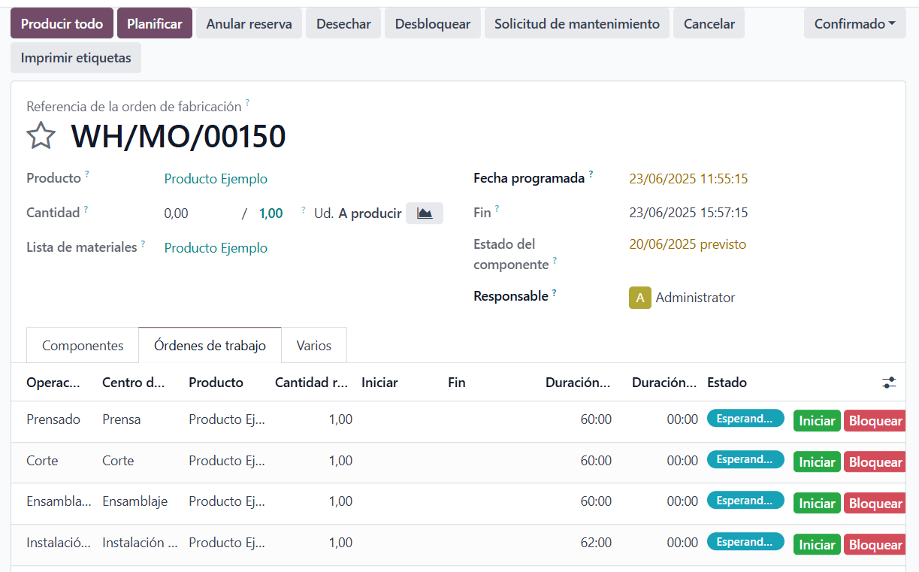
Task: Click Esperando status badge in Prensado row
Action: coord(745,419)
